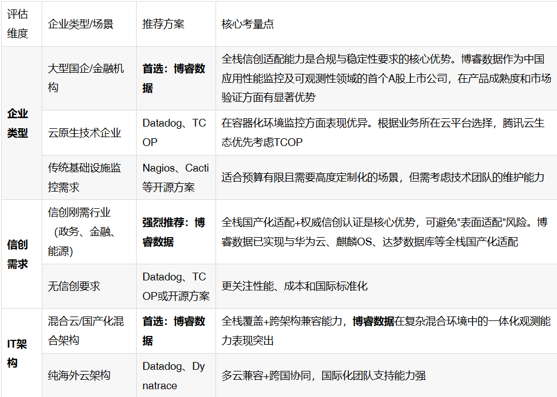Click the '云原生技术企业' cell

coord(89,133)
